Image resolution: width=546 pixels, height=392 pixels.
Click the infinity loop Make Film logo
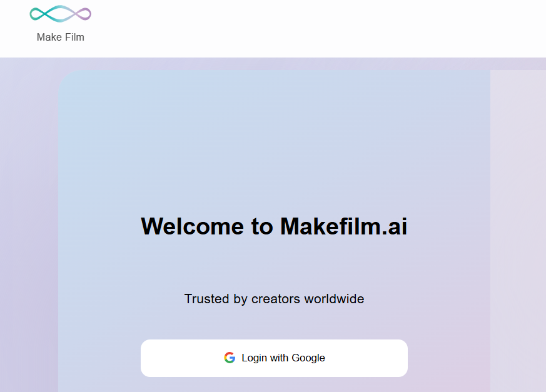pos(60,13)
